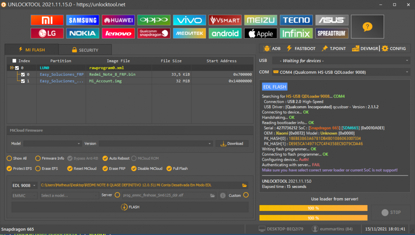Select the Xiaomi MI brand icon
The height and width of the screenshot is (235, 415).
click(47, 20)
